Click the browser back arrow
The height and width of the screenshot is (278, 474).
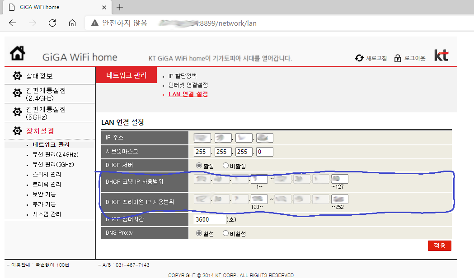point(13,23)
